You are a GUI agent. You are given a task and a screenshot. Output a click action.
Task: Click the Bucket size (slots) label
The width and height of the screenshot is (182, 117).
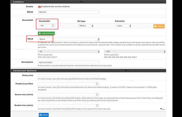click(x=24, y=105)
